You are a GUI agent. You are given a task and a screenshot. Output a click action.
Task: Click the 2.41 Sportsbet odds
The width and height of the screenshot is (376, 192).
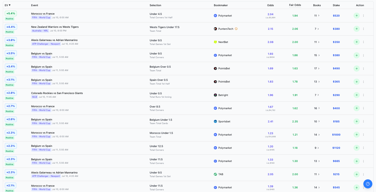click(270, 122)
